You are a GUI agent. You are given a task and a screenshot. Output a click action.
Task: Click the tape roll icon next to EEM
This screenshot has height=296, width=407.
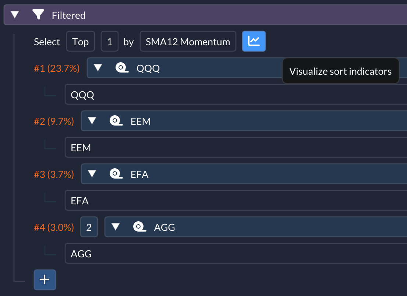click(116, 121)
